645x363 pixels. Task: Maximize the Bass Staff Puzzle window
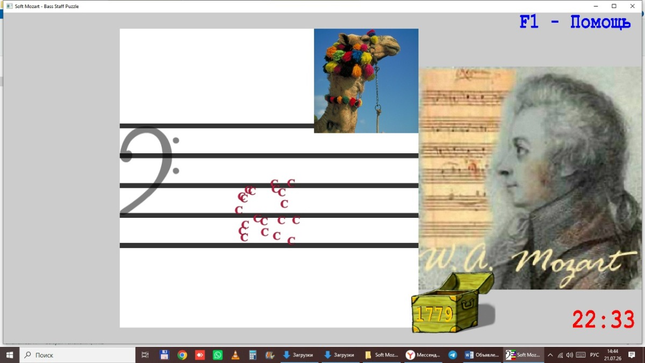tap(614, 6)
